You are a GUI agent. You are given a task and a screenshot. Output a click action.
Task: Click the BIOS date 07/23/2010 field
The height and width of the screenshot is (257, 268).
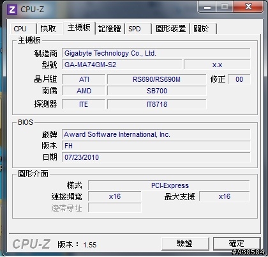click(156, 157)
